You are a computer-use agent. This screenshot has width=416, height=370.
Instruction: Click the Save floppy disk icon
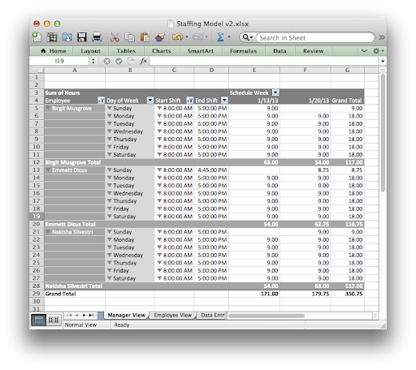pyautogui.click(x=81, y=37)
